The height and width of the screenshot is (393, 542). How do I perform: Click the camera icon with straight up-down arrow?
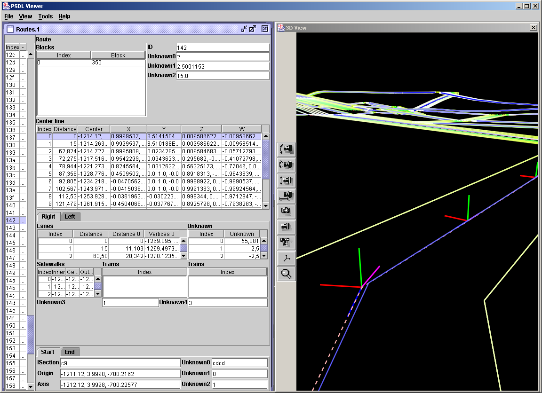click(286, 181)
